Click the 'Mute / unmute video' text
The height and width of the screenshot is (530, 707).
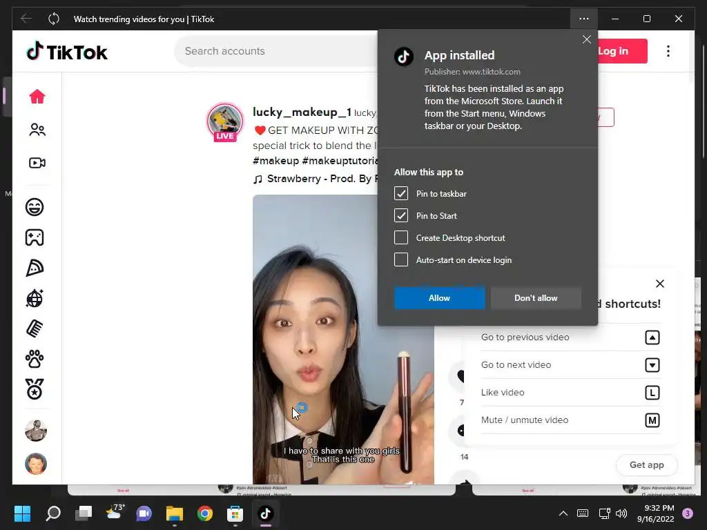point(525,420)
